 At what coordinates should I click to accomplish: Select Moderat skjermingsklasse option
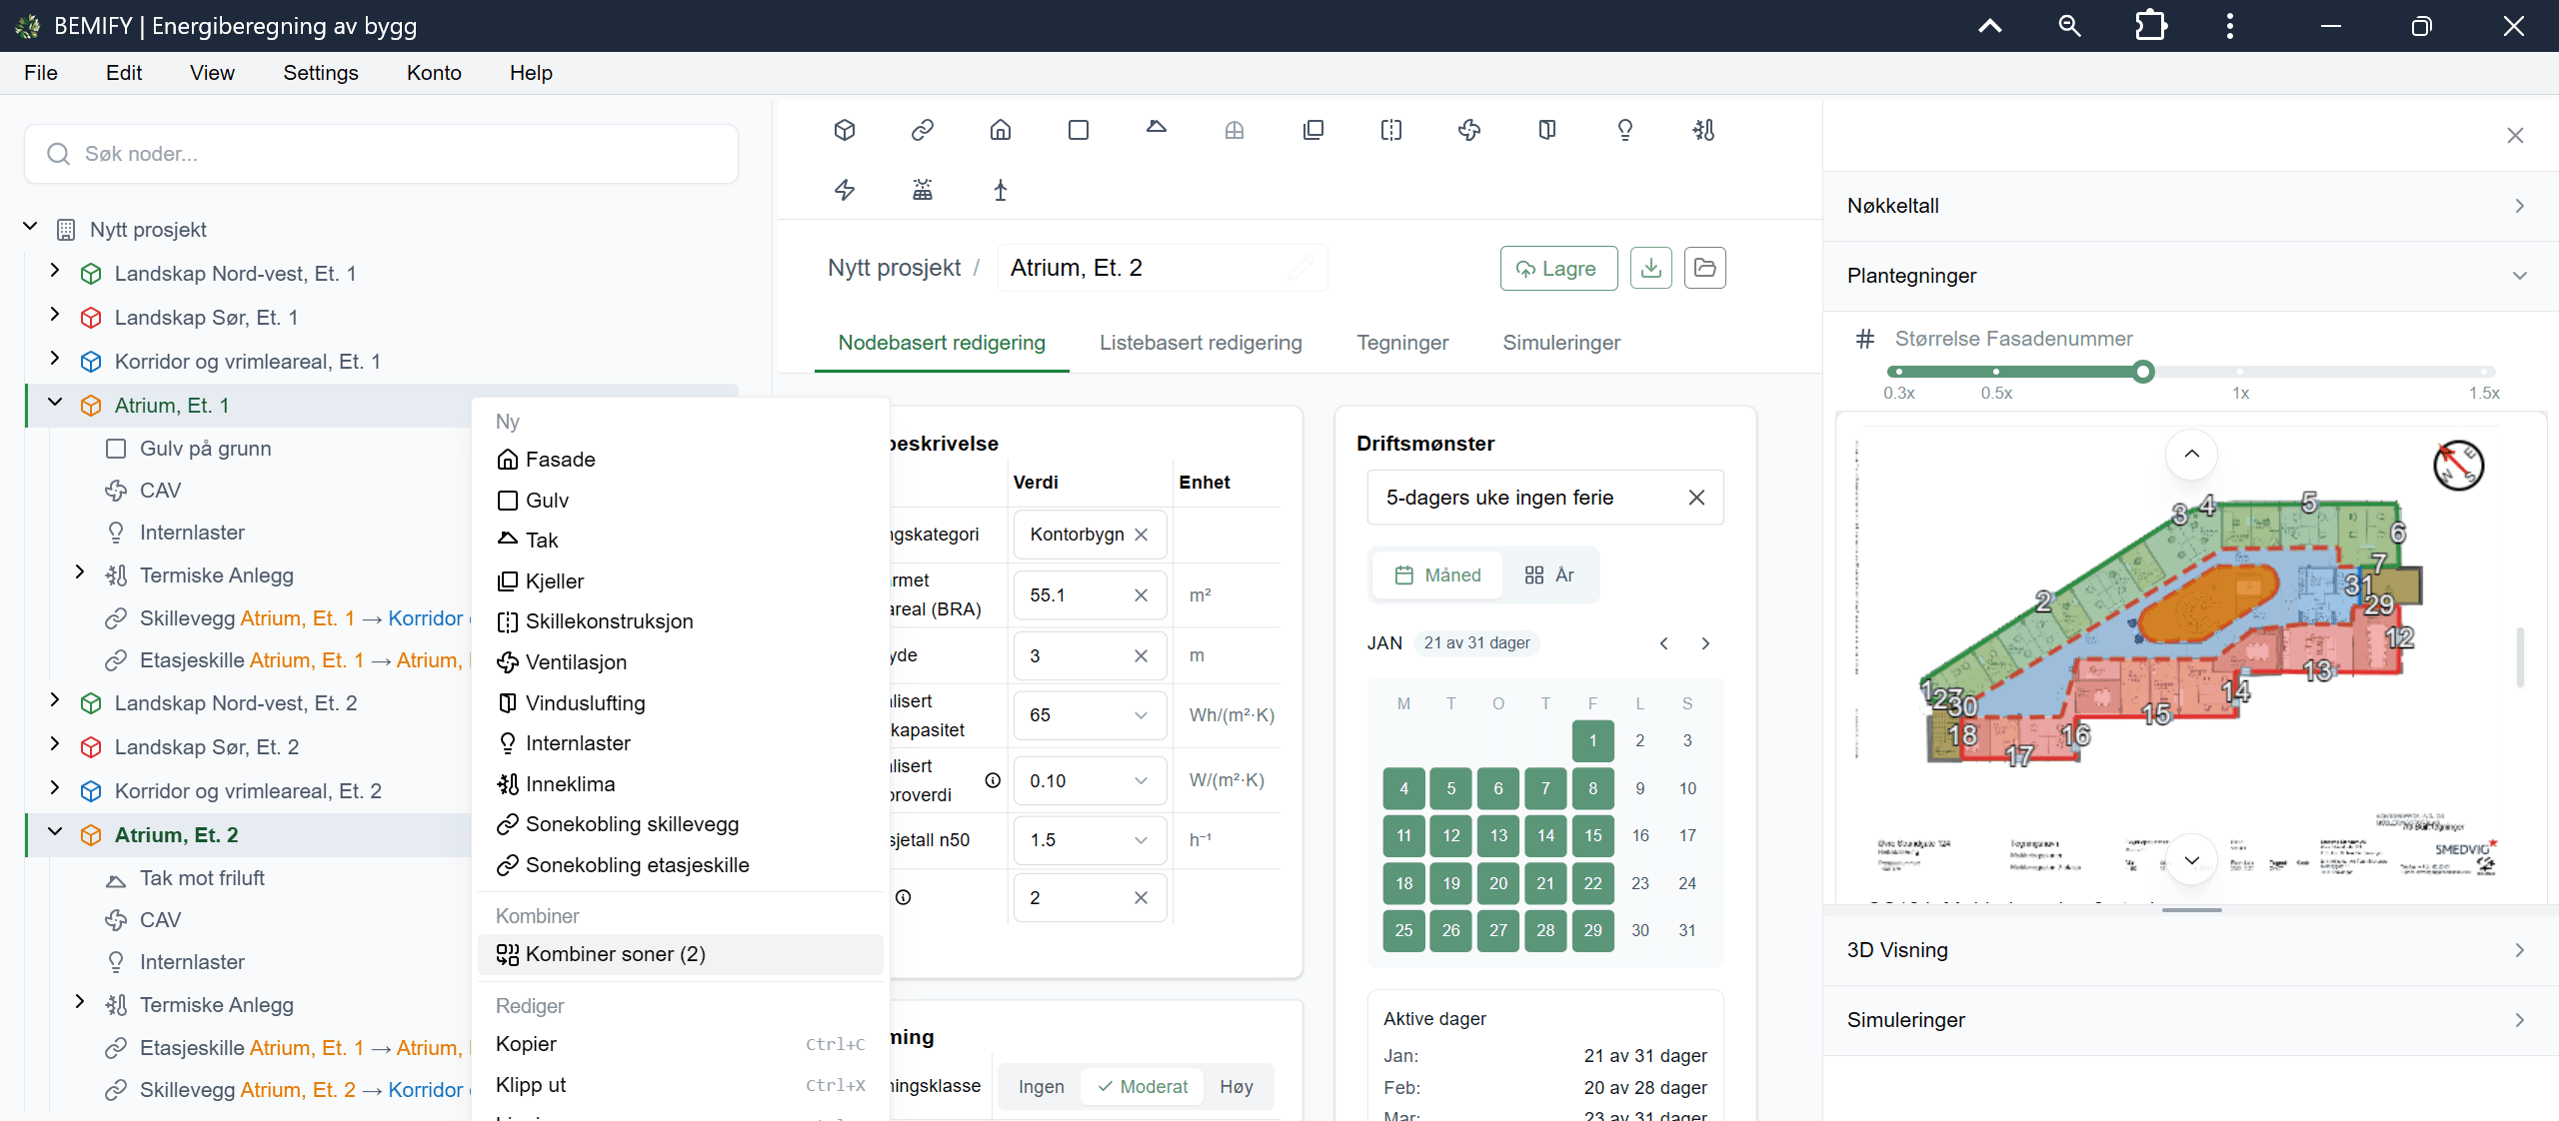tap(1143, 1087)
